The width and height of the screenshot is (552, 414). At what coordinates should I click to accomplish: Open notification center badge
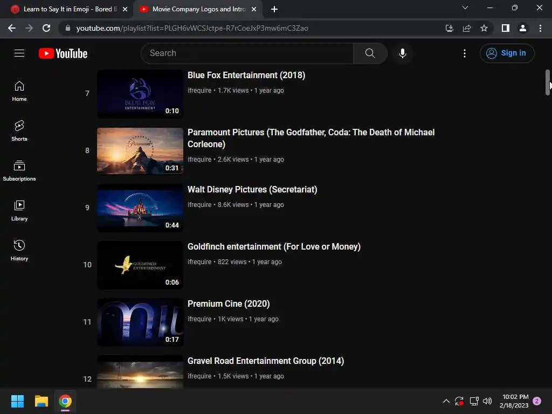point(537,401)
